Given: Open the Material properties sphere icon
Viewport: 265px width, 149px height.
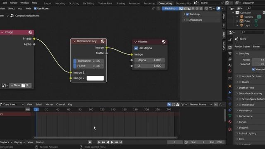Looking at the screenshot, I should (x=230, y=122).
